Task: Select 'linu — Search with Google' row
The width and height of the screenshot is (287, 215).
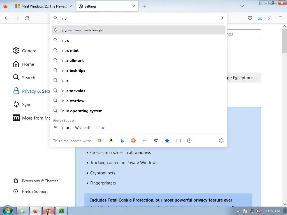Action: tap(138, 30)
